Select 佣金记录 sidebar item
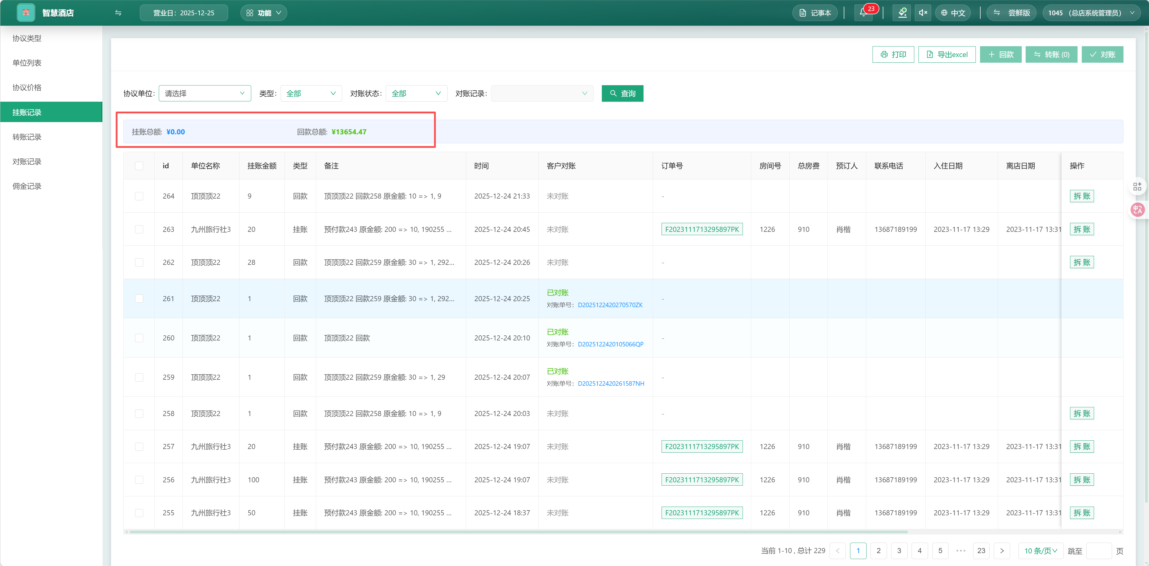Image resolution: width=1149 pixels, height=566 pixels. click(27, 186)
